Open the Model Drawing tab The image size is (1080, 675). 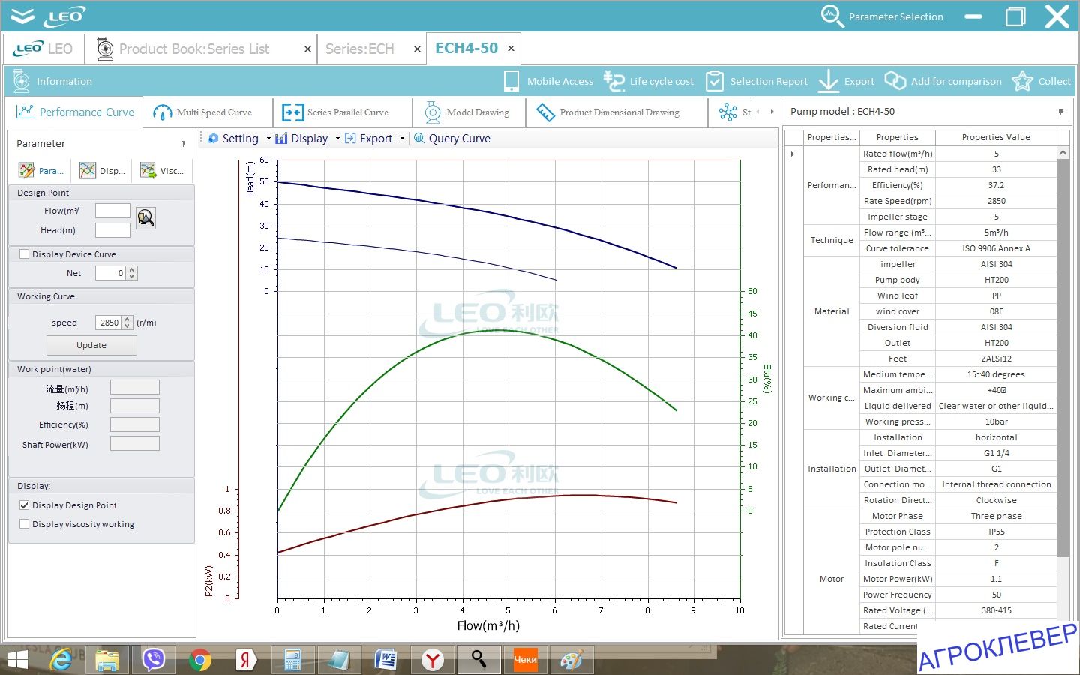click(x=468, y=112)
